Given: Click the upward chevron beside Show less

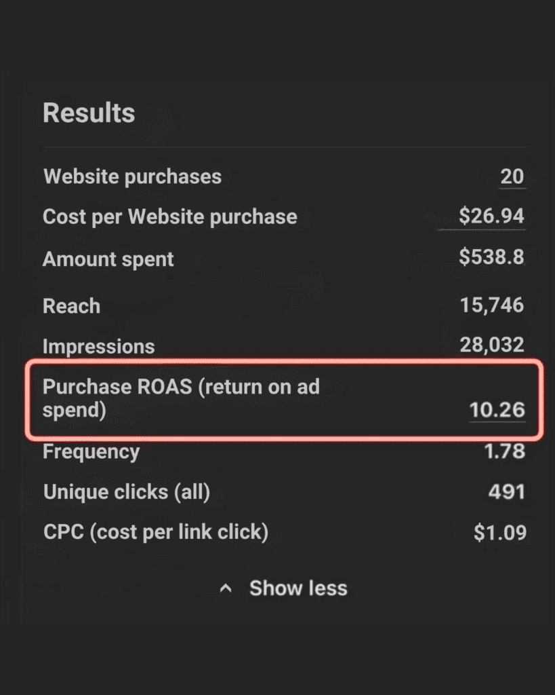Looking at the screenshot, I should [x=226, y=588].
